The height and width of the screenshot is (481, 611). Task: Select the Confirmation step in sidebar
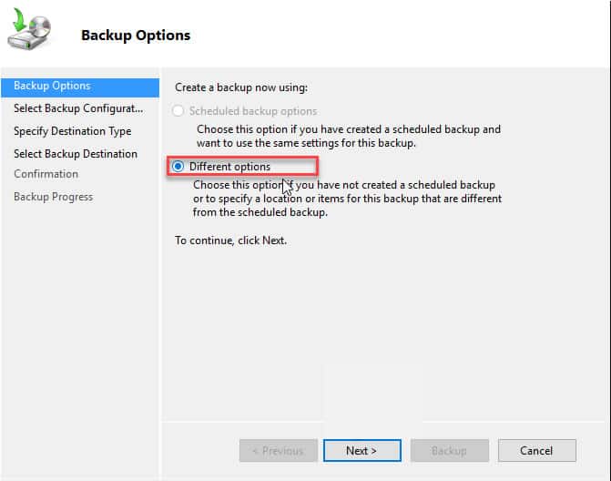pos(46,174)
